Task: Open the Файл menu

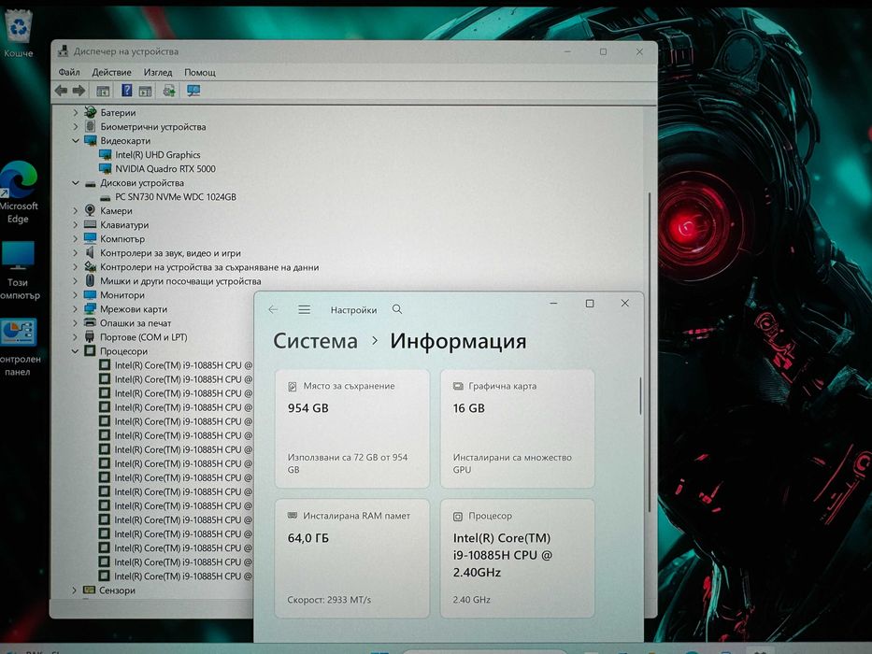Action: pos(69,72)
